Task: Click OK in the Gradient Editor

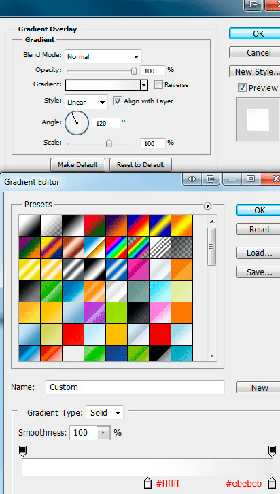Action: click(258, 210)
